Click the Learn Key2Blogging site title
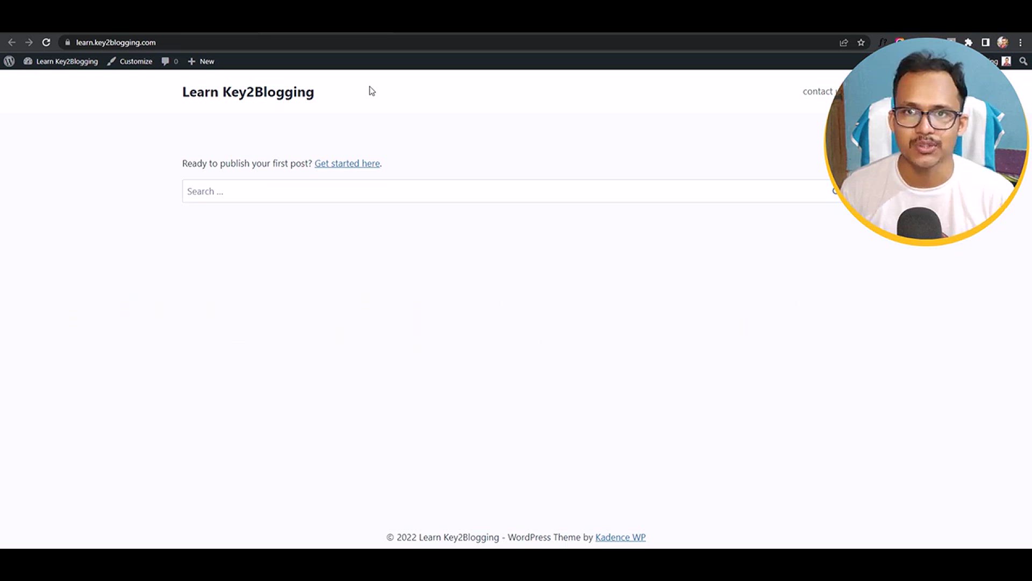Viewport: 1032px width, 581px height. tap(248, 92)
